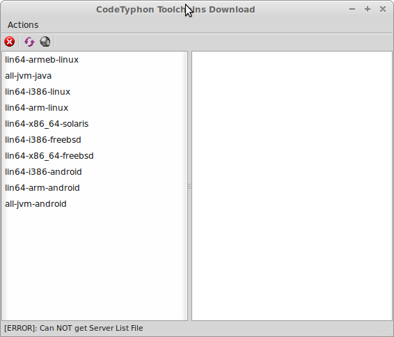Select all-jvm-android in the list
394x337 pixels.
click(95, 204)
